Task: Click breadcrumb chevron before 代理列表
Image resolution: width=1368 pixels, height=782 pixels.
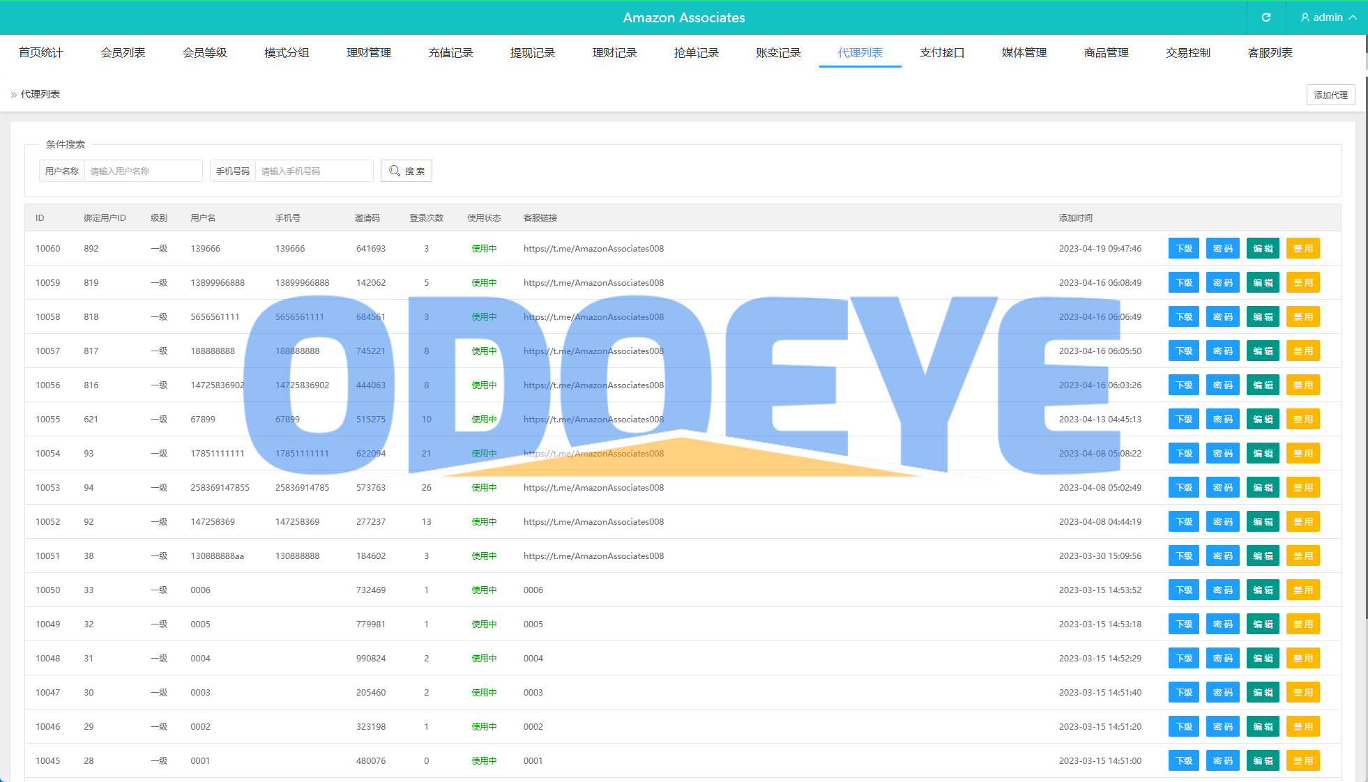Action: pos(13,95)
